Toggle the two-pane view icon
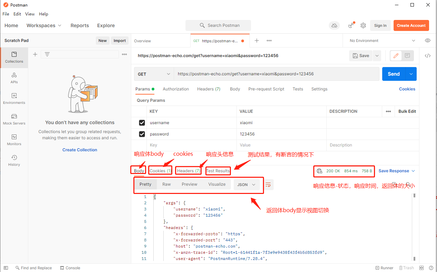This screenshot has height=272, width=437. [421, 268]
